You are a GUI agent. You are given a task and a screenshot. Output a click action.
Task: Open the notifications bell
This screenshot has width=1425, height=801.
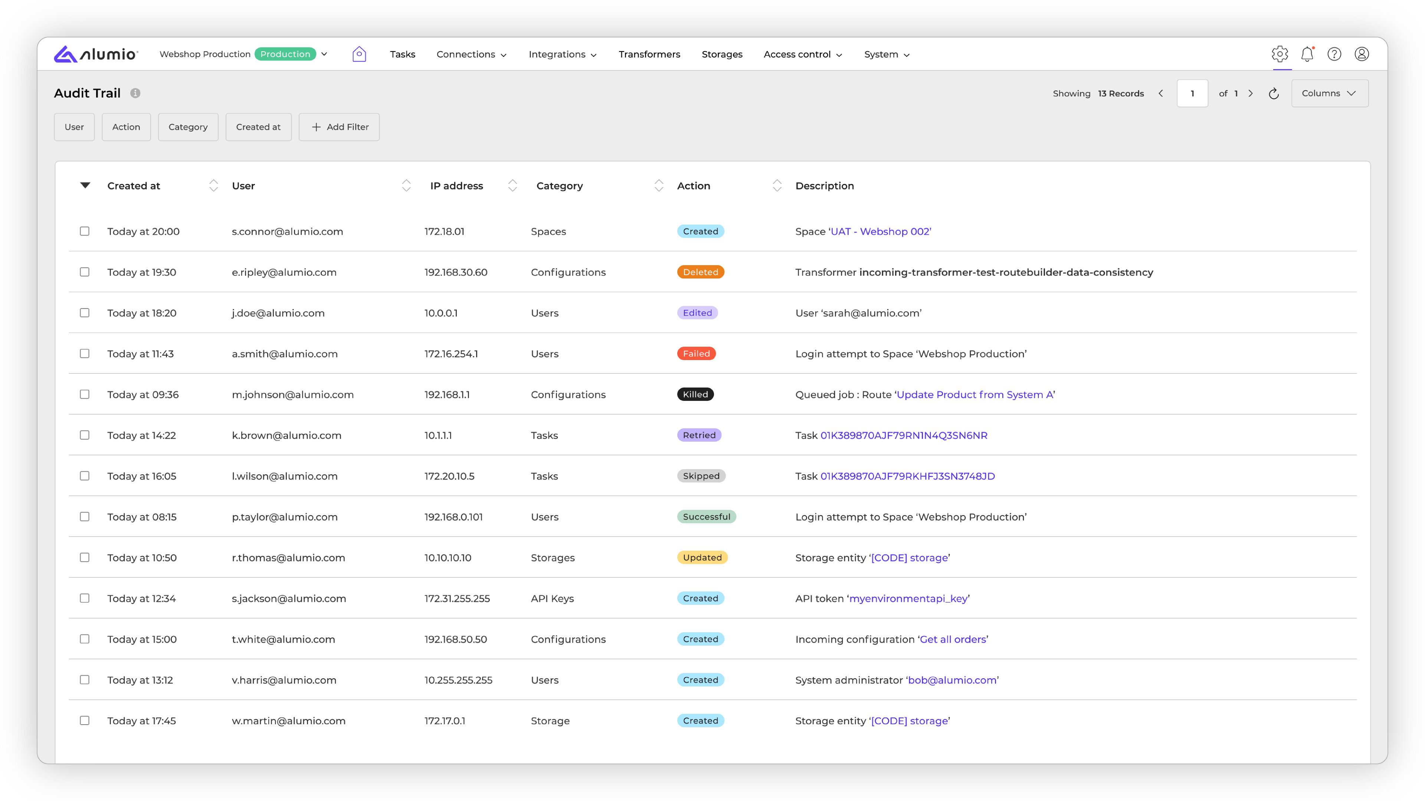click(x=1307, y=54)
